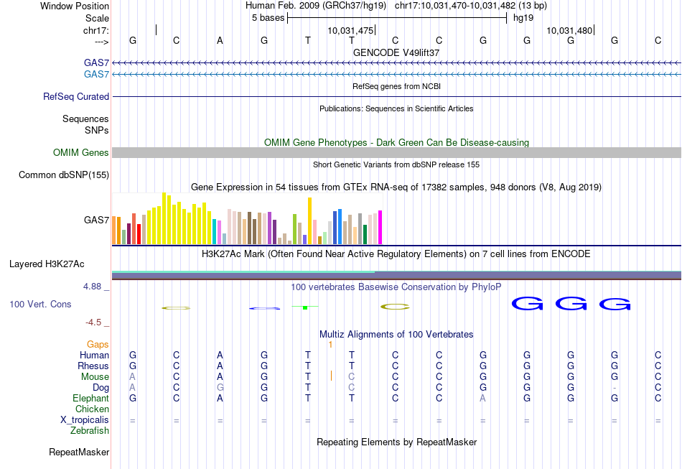Screen dimensions: 682x469
Task: Click the 10,031,480 ruler position marker
Action: (570, 30)
